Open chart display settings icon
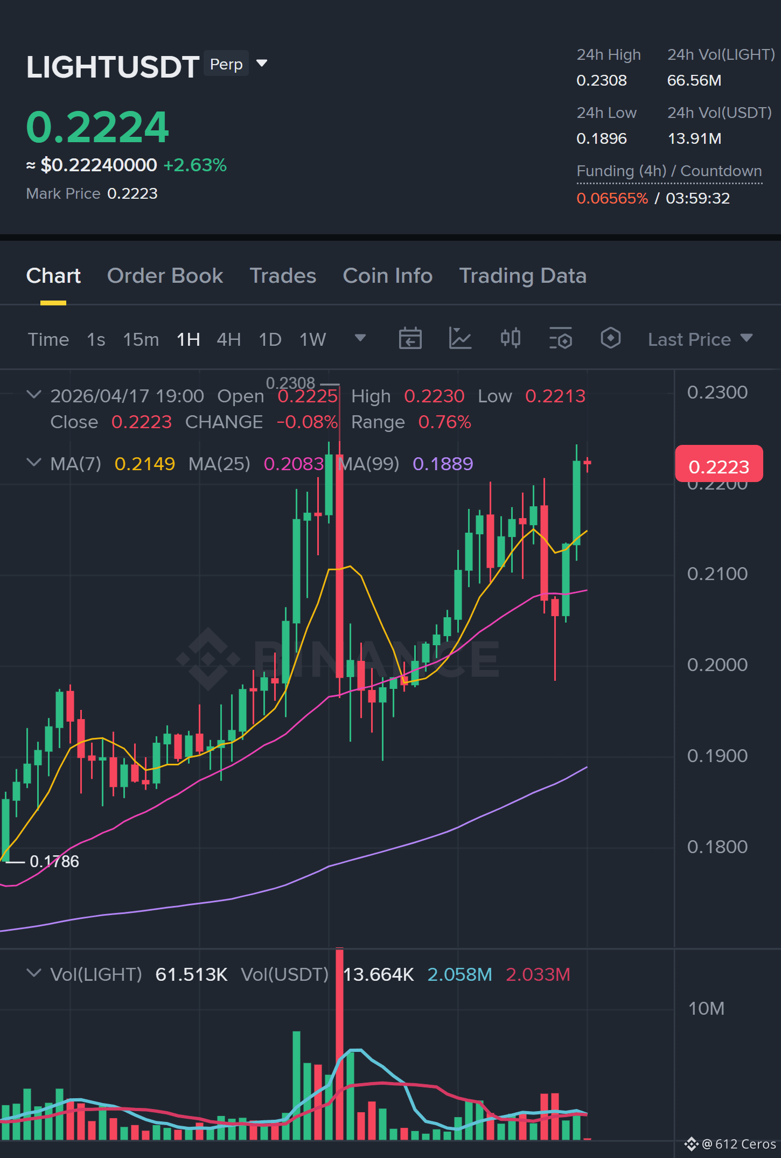 (560, 339)
